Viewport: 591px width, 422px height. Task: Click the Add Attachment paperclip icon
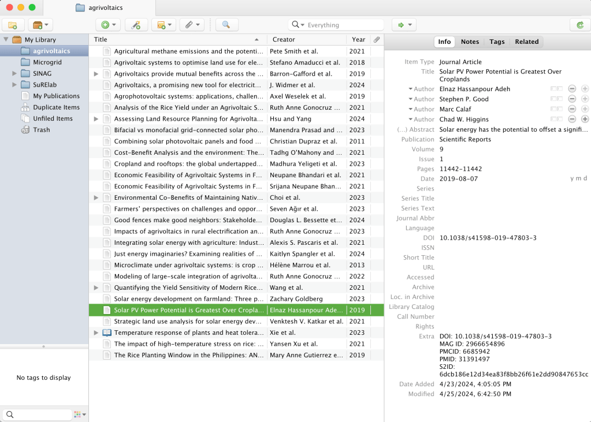click(x=191, y=25)
